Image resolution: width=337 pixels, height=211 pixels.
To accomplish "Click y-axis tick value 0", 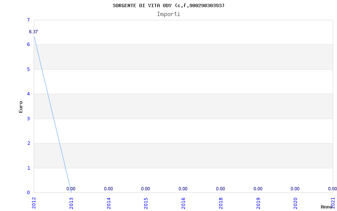I will (x=28, y=192).
